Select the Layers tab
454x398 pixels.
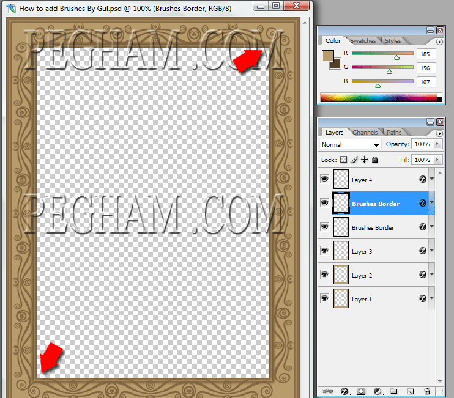tap(334, 133)
